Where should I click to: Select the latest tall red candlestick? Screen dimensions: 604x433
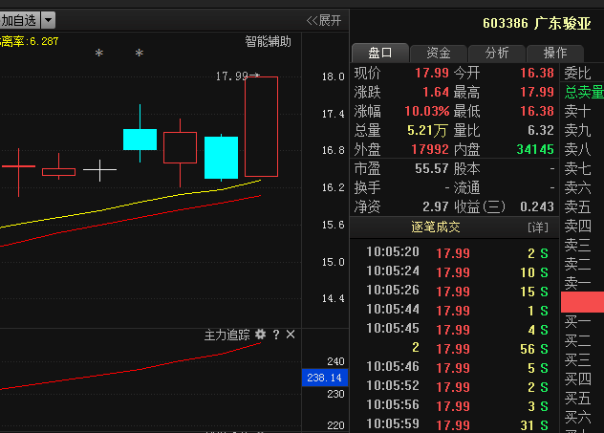[261, 126]
